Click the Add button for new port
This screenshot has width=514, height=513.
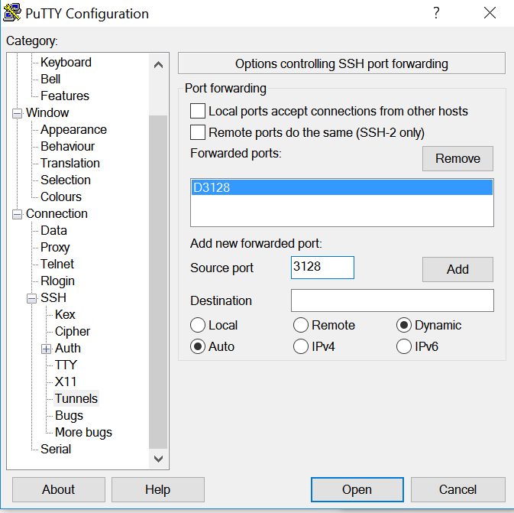(457, 269)
